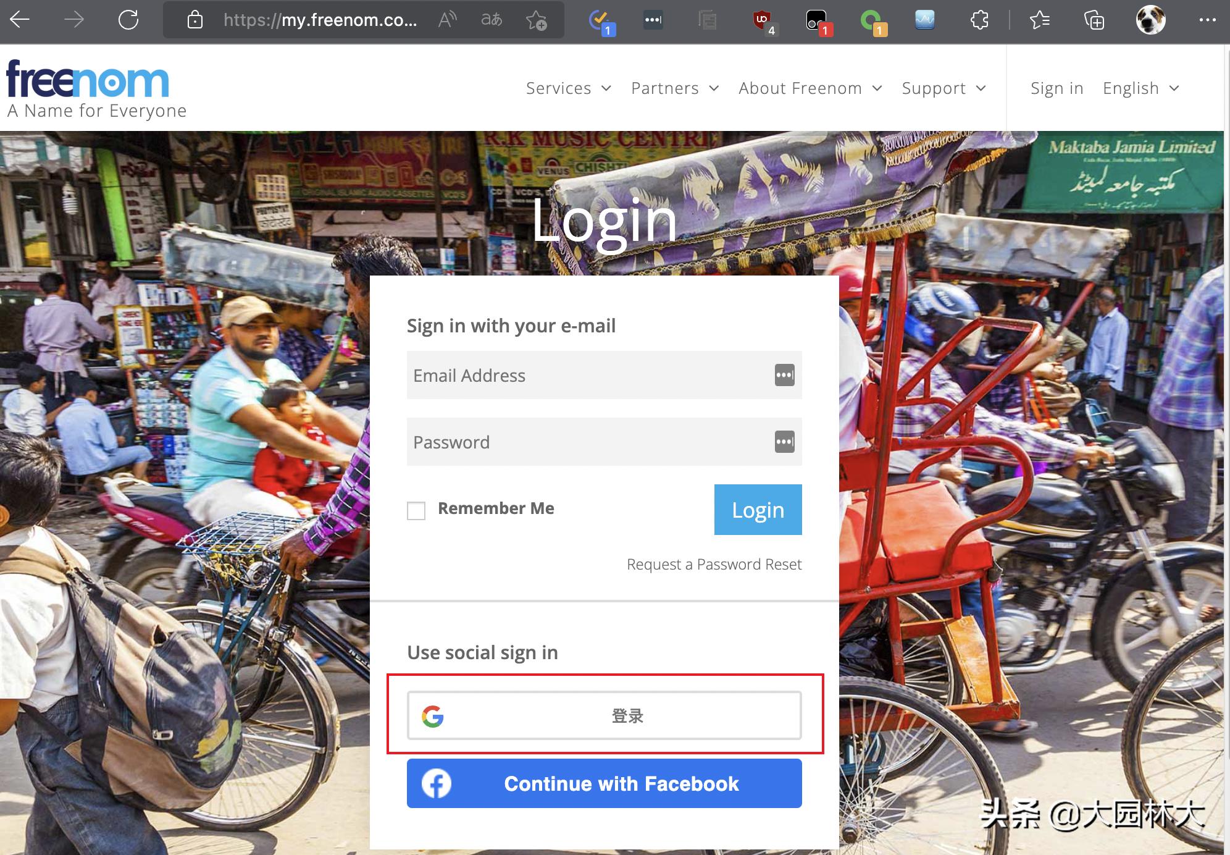Click the user profile avatar
Screen dimensions: 1230x855
click(x=1150, y=20)
